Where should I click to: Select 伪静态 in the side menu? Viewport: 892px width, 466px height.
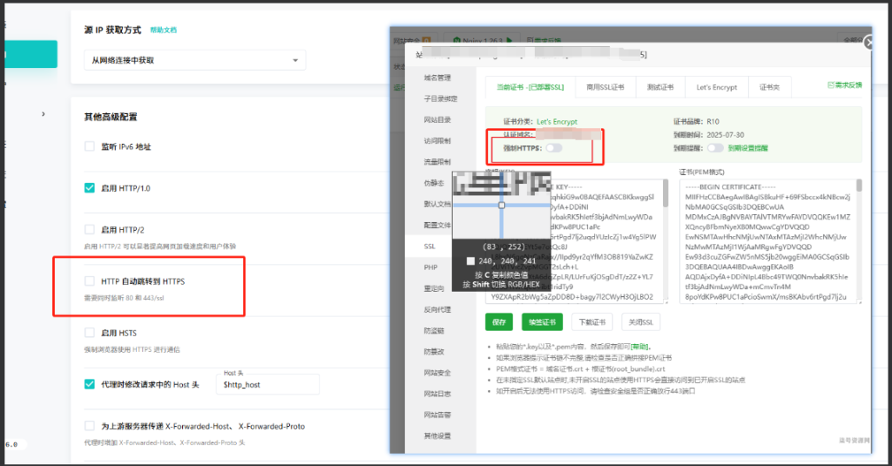click(434, 183)
